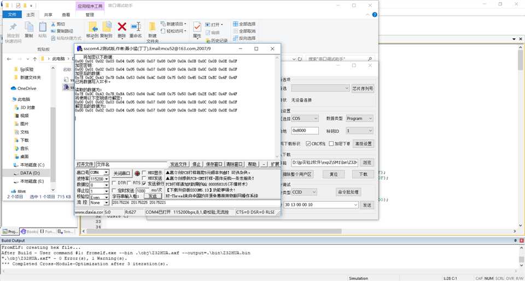Screen dimensions: 525x281
Task: Click the 0x8000 address input field
Action: [305, 130]
